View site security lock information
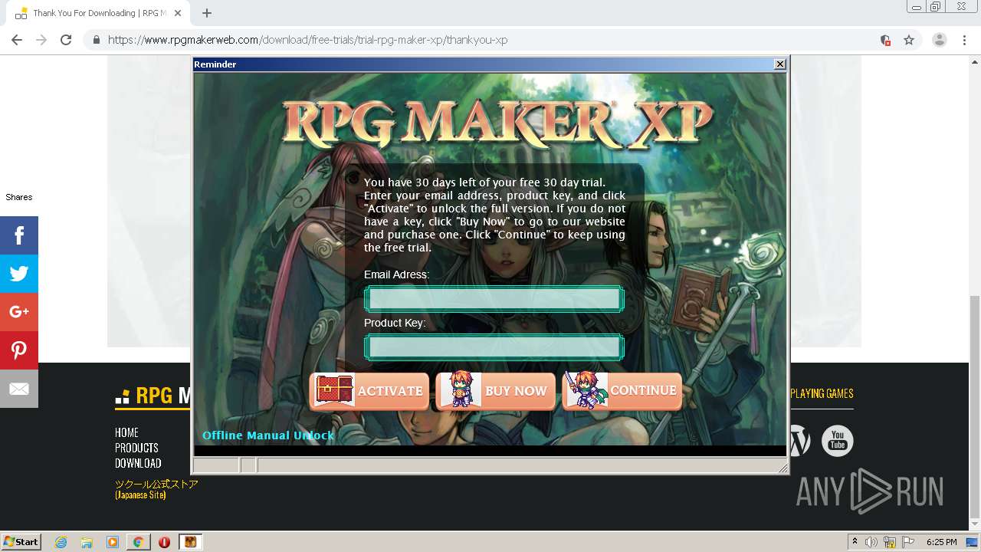 point(96,40)
